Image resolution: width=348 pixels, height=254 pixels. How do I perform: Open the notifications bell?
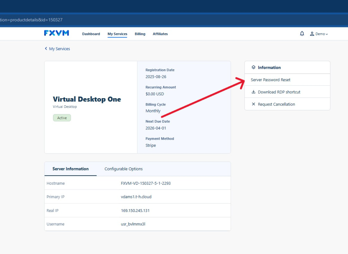tap(302, 34)
